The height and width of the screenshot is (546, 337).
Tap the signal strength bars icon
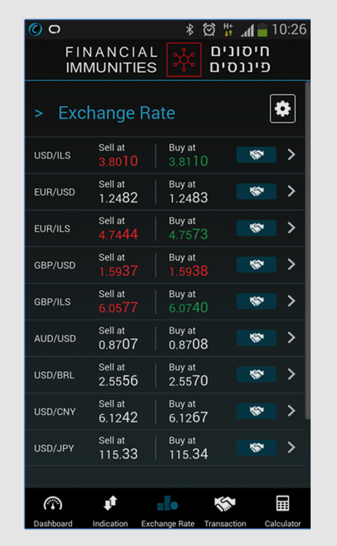[247, 30]
